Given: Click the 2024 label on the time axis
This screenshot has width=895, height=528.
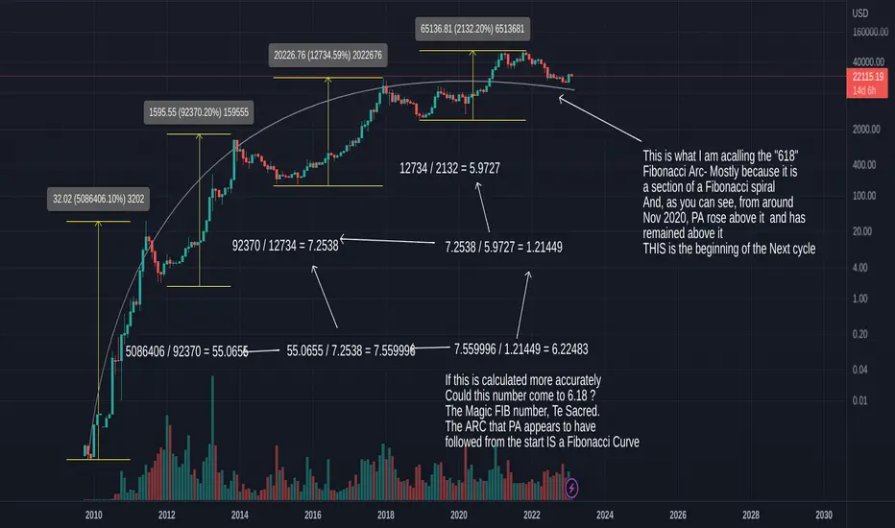Looking at the screenshot, I should pyautogui.click(x=604, y=515).
